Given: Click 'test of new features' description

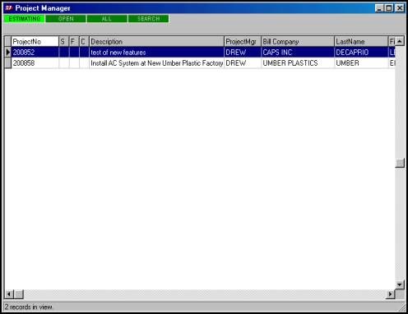Looking at the screenshot, I should point(156,53).
